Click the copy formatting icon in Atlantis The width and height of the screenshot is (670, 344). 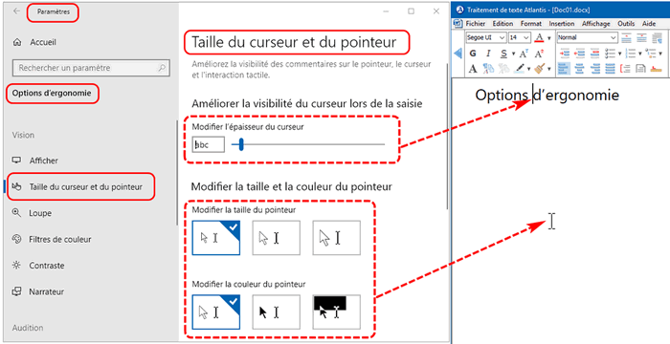(x=488, y=69)
